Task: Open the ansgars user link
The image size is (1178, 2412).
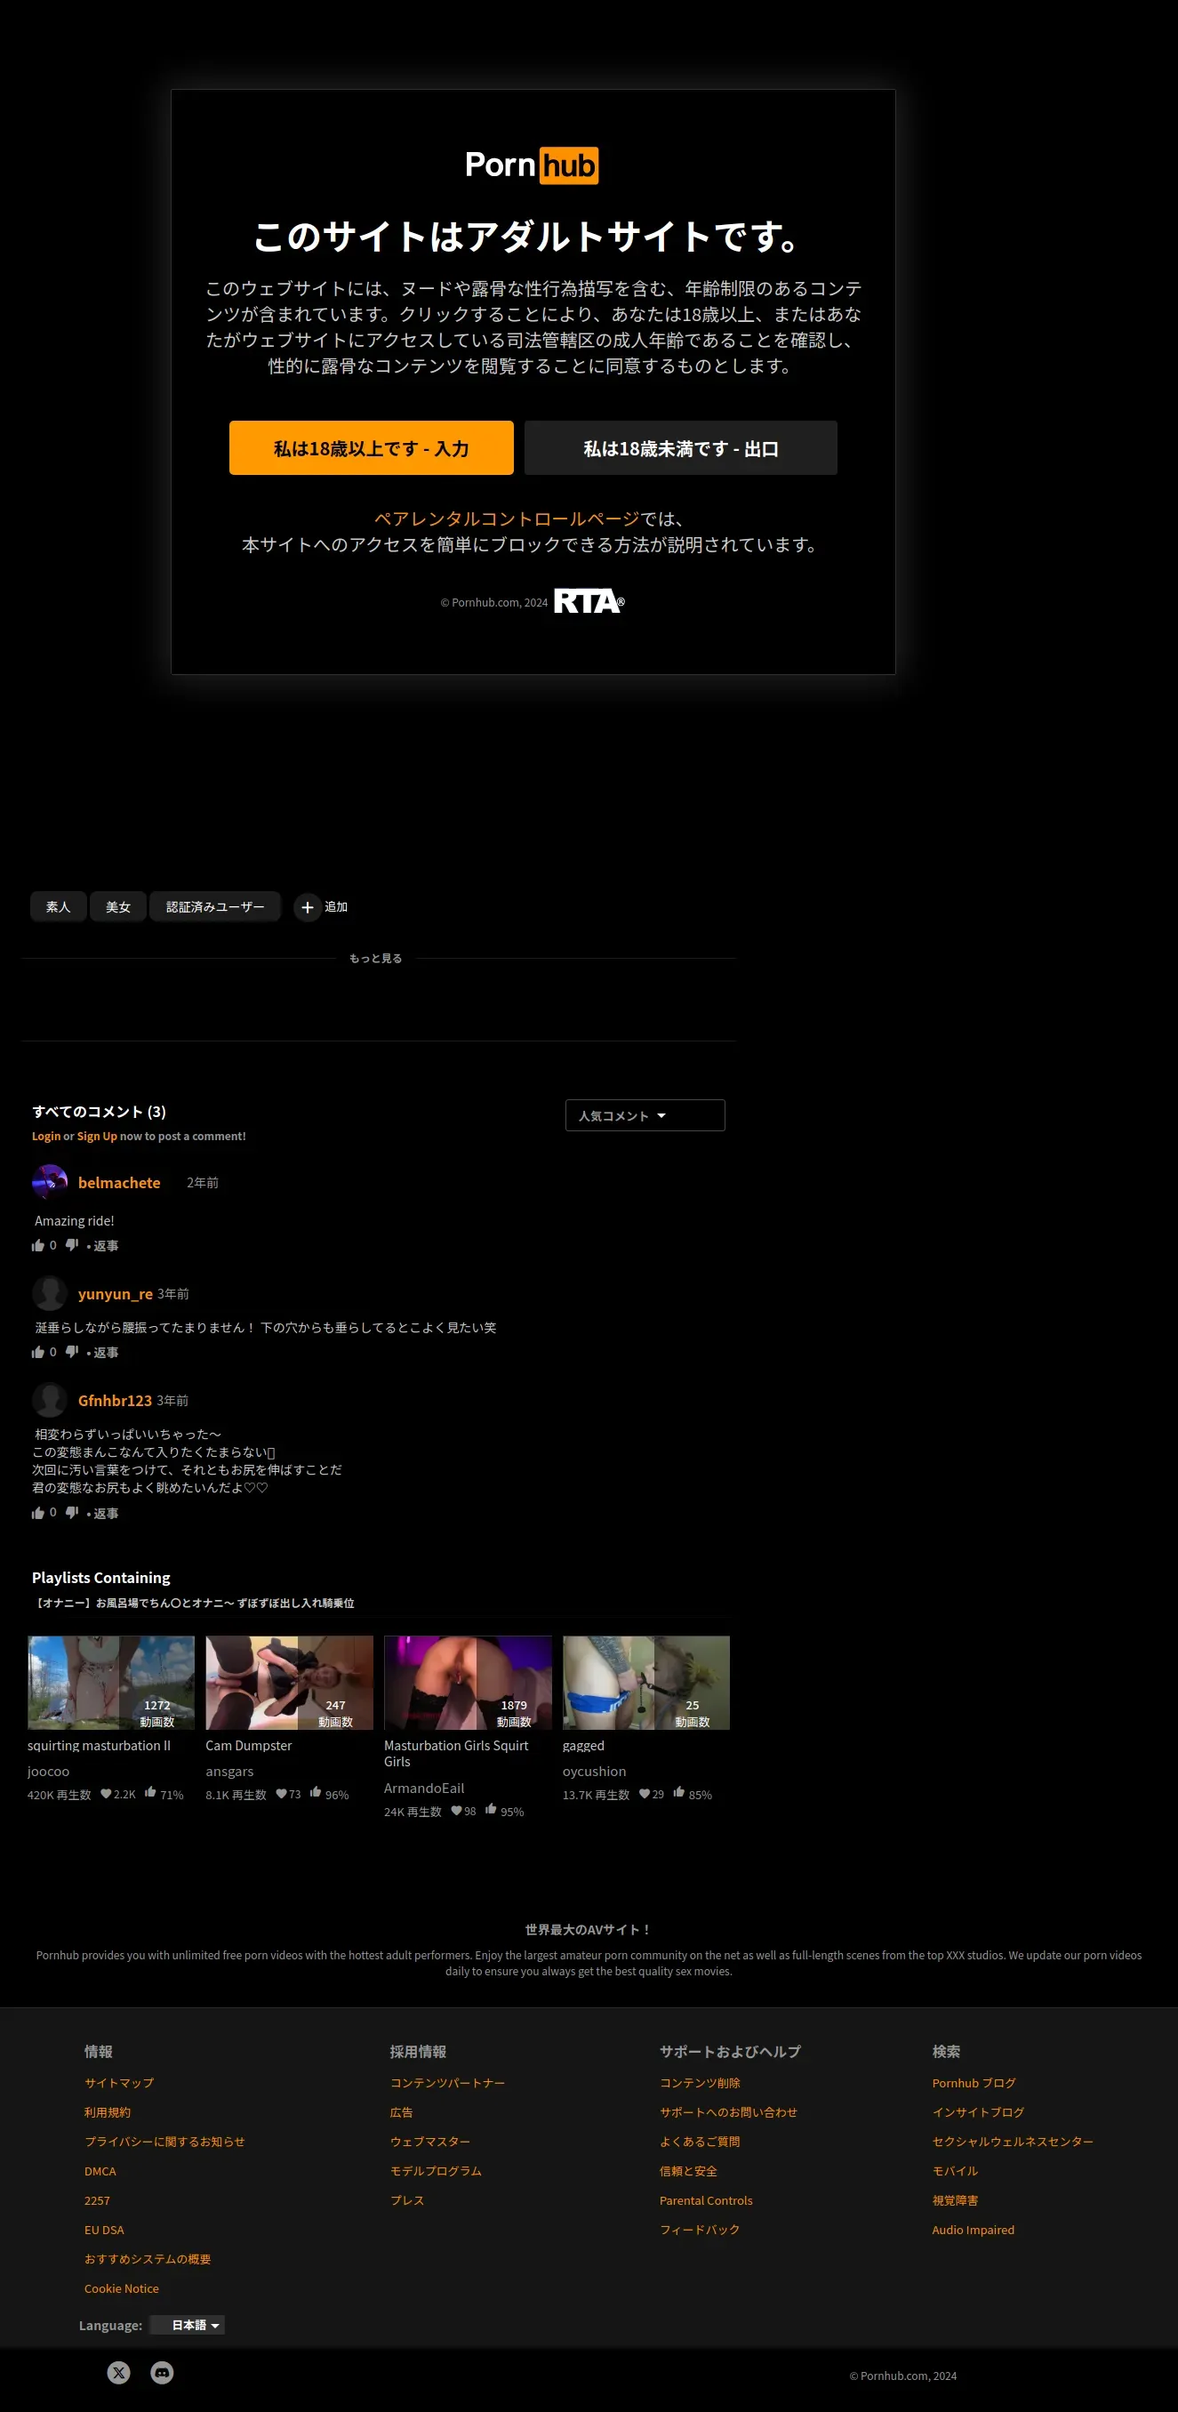Action: [x=229, y=1772]
